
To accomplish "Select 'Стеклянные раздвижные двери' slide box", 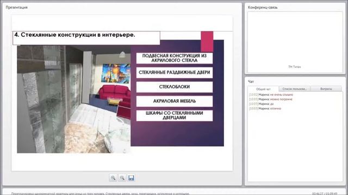I will [175, 73].
